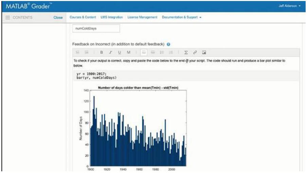The image size is (307, 173).
Task: Expand the Jeff Alderson user menu
Action: pyautogui.click(x=289, y=6)
